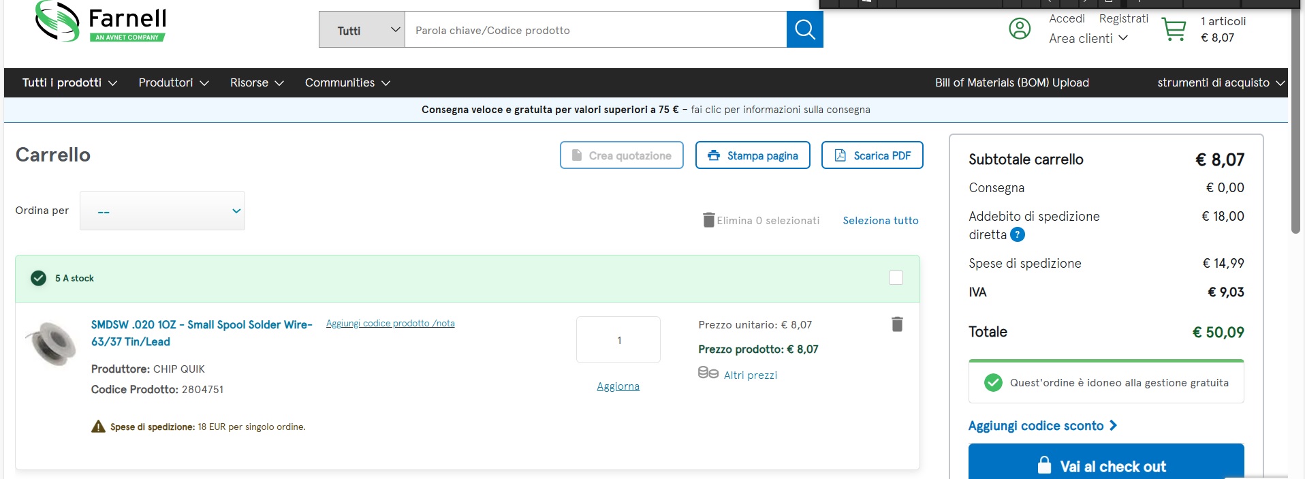Click Vai al check out button

click(1106, 462)
